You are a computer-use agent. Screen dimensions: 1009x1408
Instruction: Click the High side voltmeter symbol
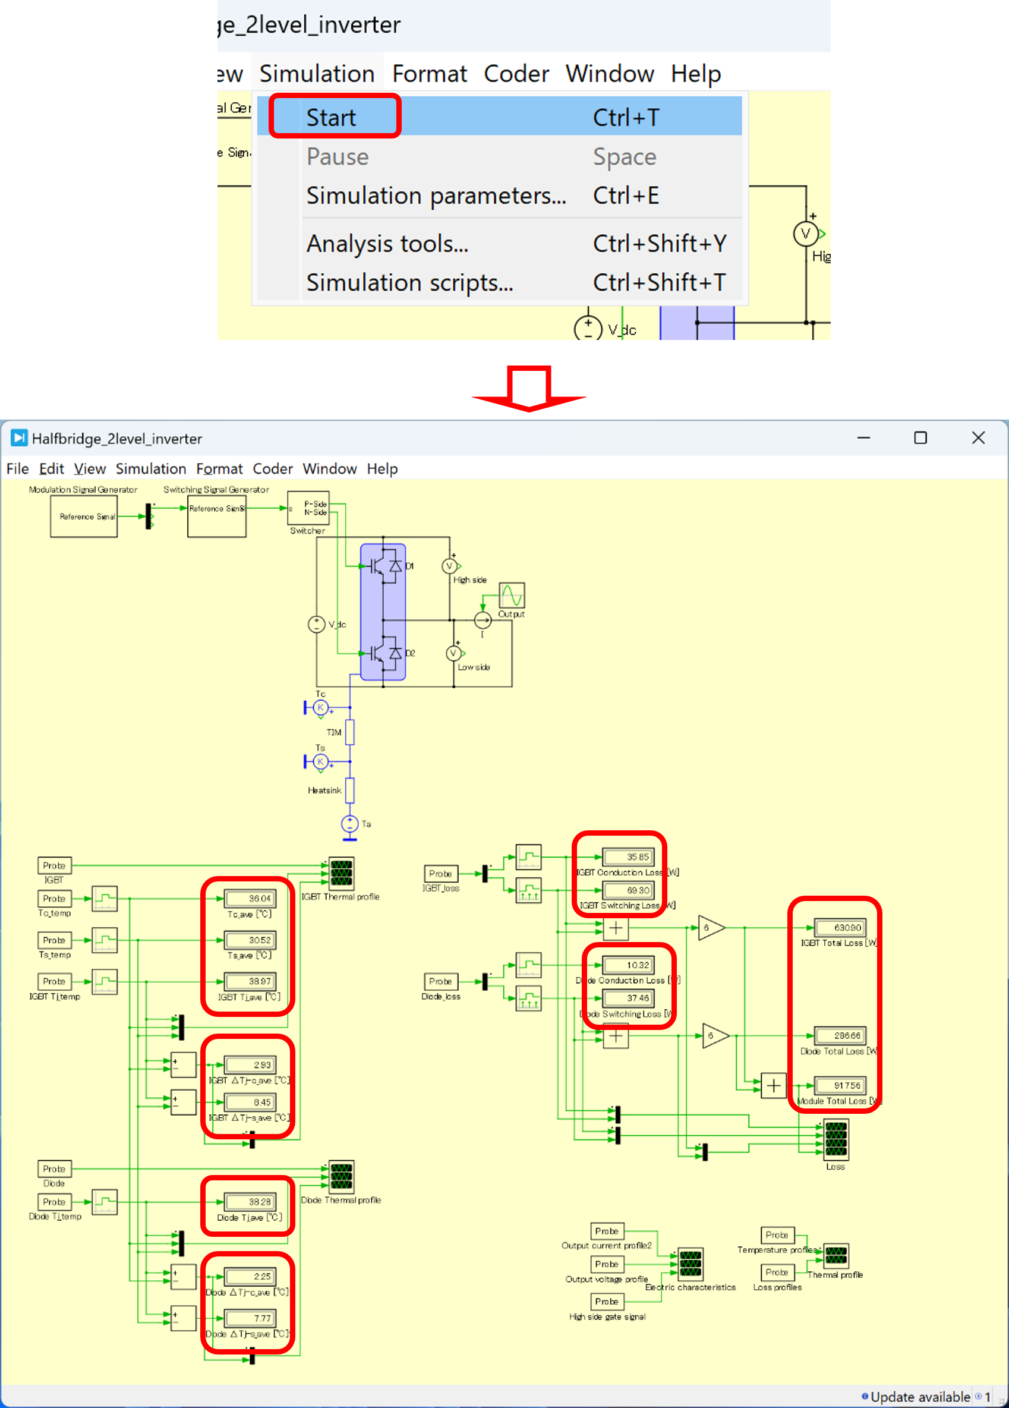point(449,566)
